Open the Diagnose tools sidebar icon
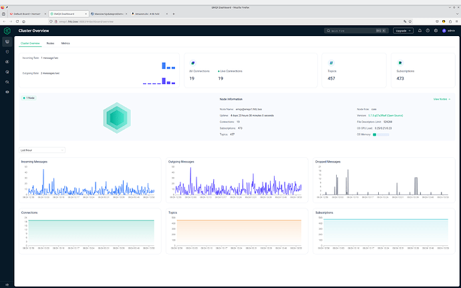The height and width of the screenshot is (288, 461). (7, 82)
